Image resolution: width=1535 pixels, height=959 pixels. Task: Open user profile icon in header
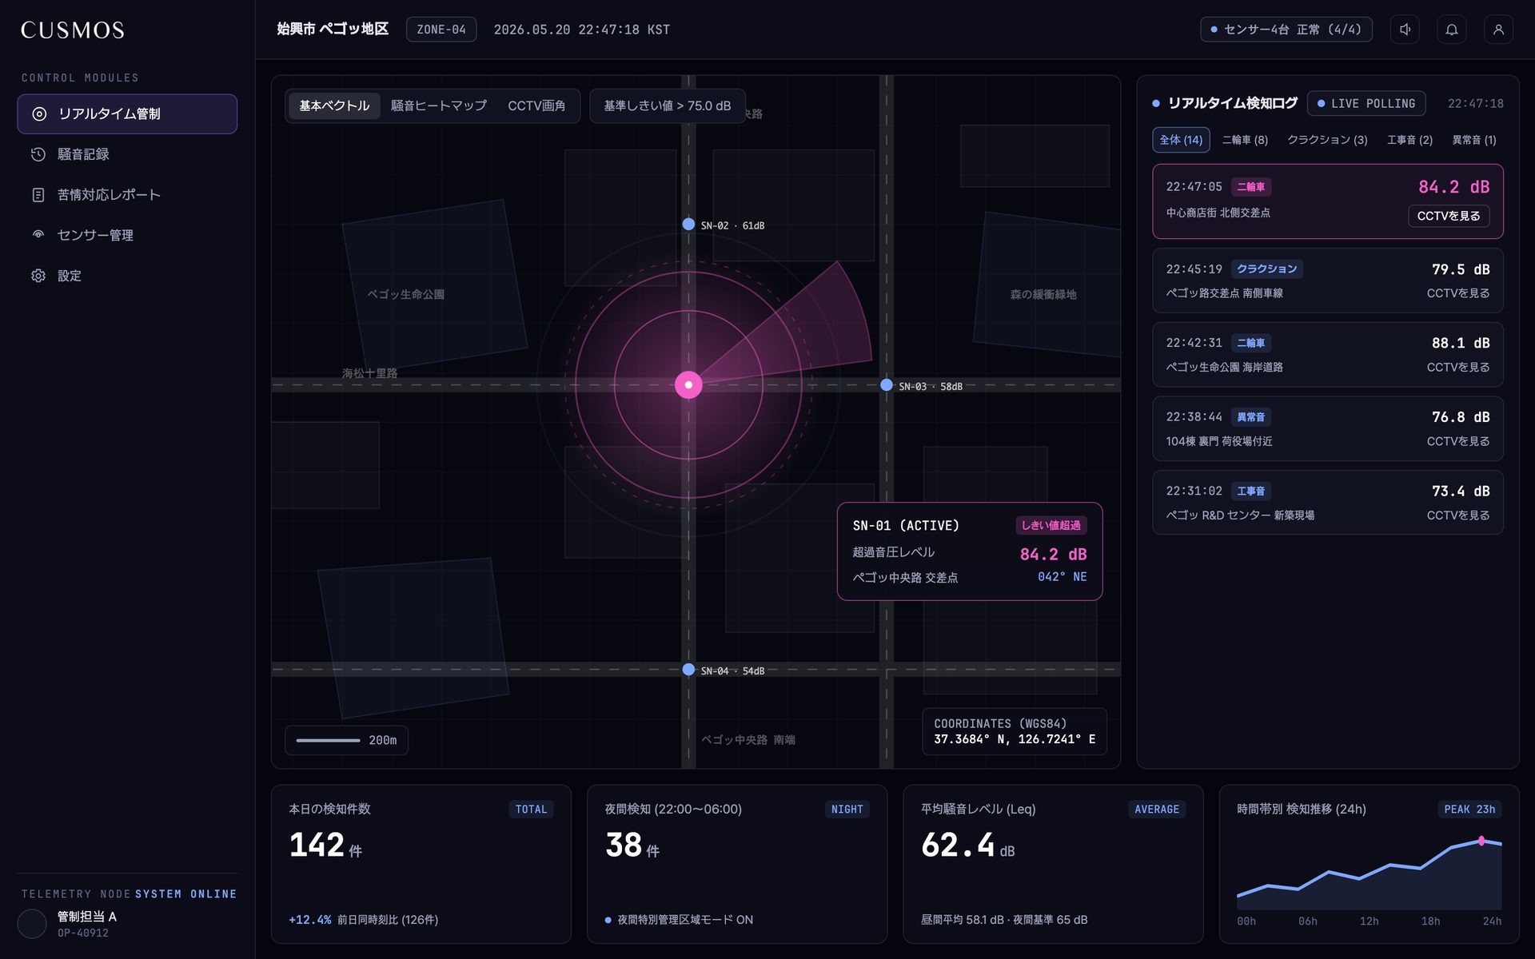1498,30
